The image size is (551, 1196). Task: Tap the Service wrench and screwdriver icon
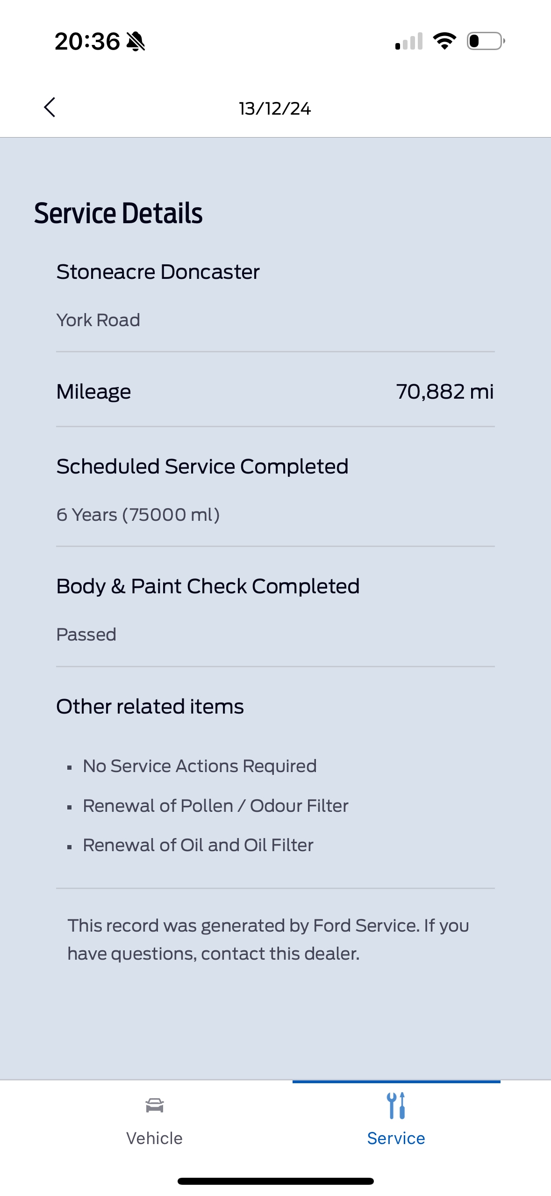click(x=396, y=1106)
